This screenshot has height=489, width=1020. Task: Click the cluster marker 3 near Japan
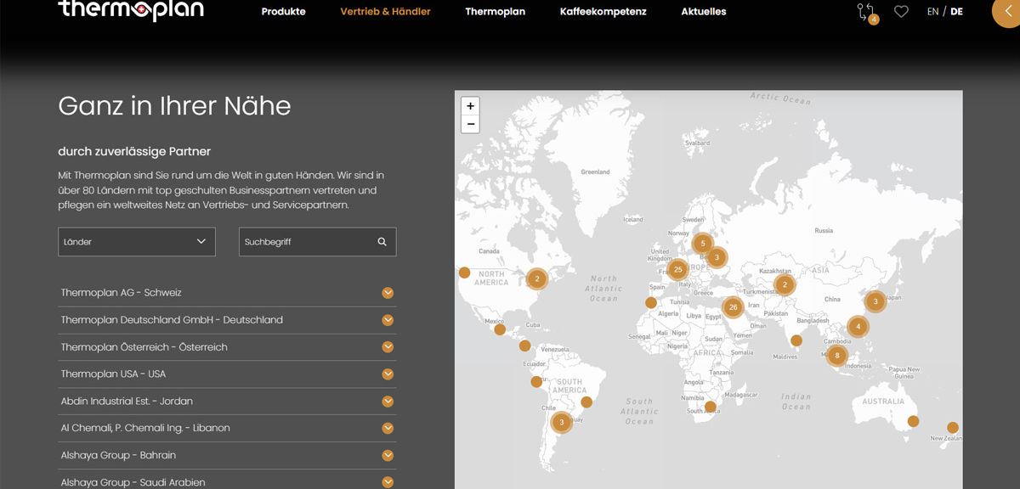coord(875,301)
